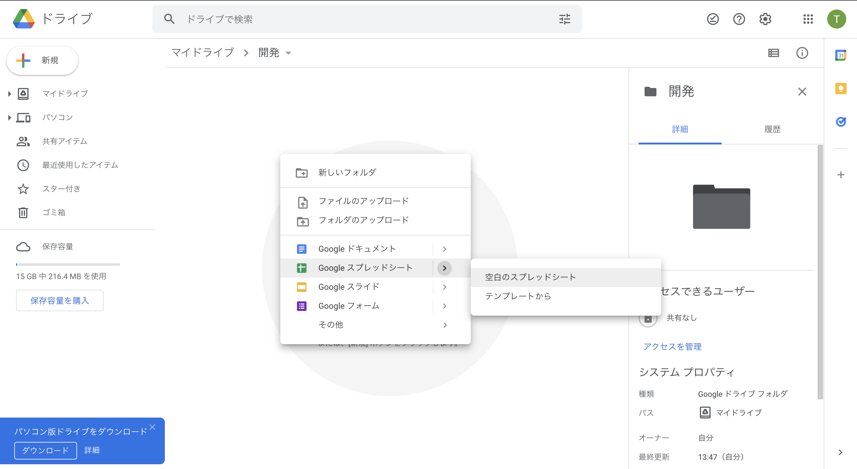The height and width of the screenshot is (469, 857).
Task: Open Google Keep from the side panel
Action: [x=841, y=88]
